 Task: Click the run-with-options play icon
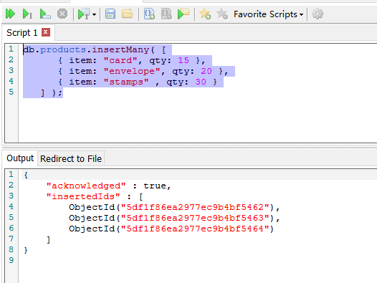(x=84, y=14)
